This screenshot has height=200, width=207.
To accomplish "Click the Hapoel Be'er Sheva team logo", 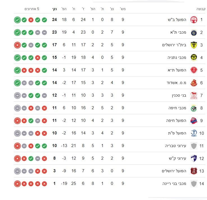I will pyautogui.click(x=194, y=20).
